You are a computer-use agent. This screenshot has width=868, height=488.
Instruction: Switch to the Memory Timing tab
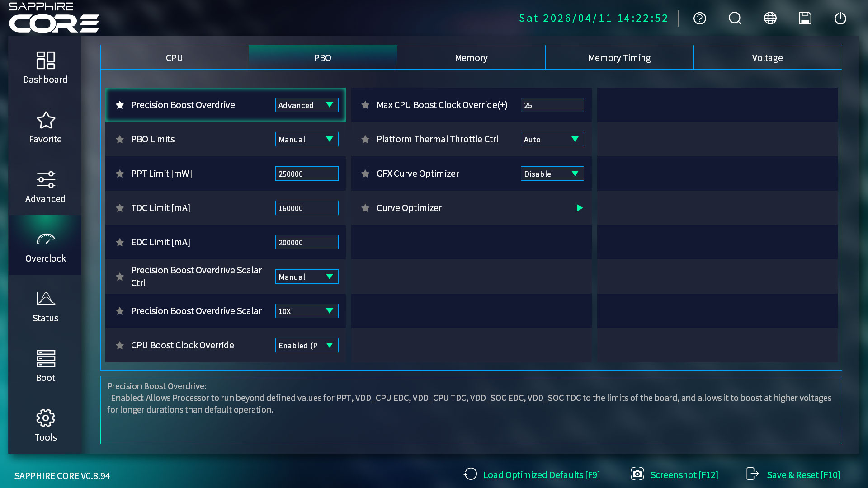619,58
